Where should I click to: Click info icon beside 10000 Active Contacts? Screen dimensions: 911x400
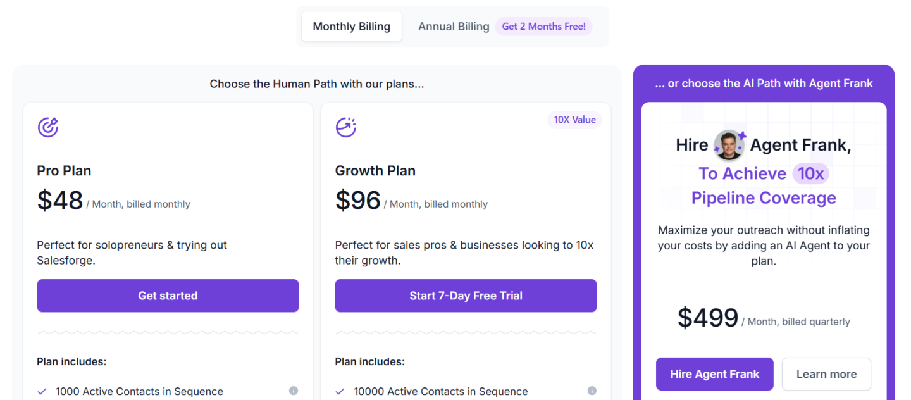pyautogui.click(x=592, y=391)
